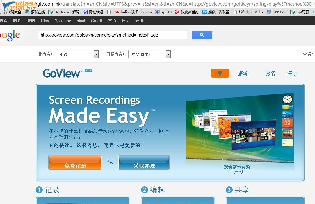315x204 pixels.
Task: Open the 观看演示视频 demo video link
Action: (x=237, y=167)
